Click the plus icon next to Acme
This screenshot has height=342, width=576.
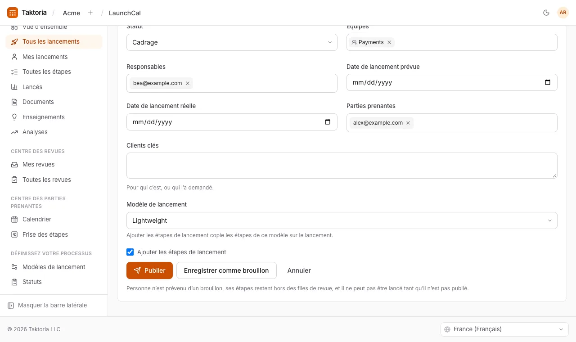click(90, 13)
